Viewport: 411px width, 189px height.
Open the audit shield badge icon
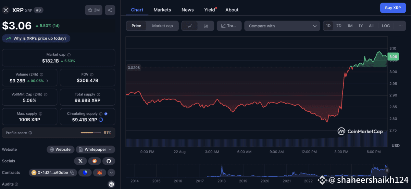tap(111, 184)
